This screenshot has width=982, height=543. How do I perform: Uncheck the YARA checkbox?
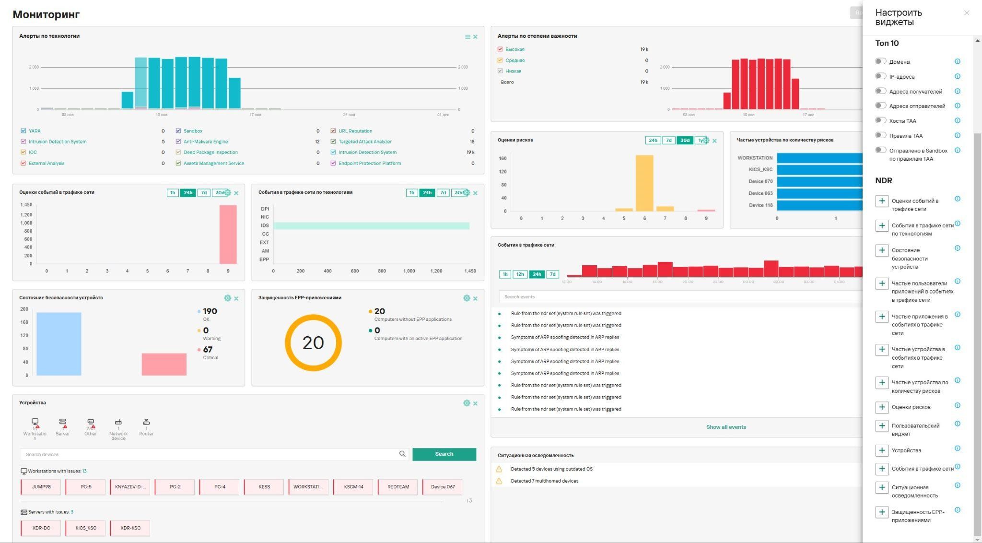tap(23, 131)
